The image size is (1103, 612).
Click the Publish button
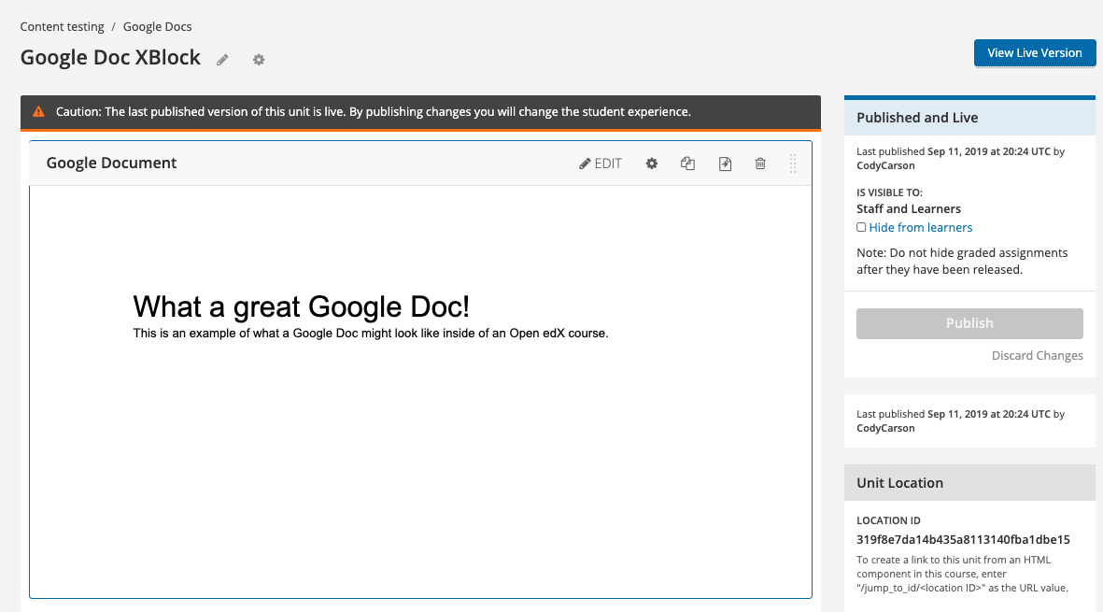click(x=969, y=323)
